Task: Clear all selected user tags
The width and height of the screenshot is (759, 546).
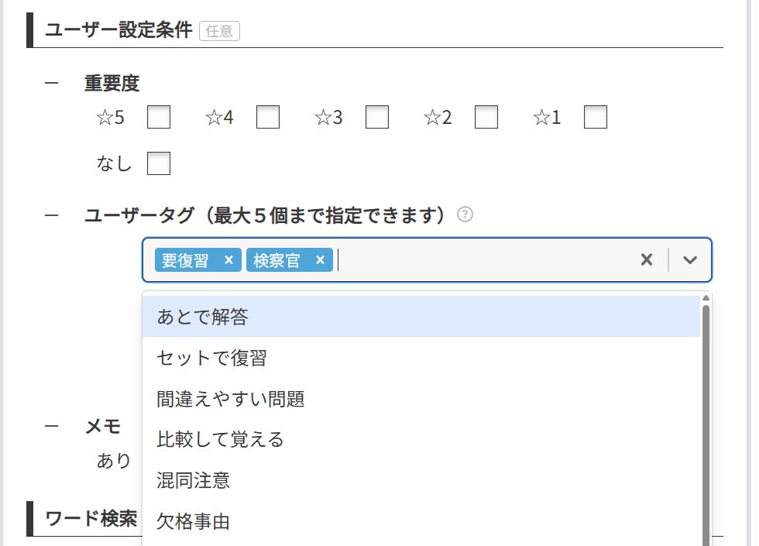Action: [x=647, y=260]
